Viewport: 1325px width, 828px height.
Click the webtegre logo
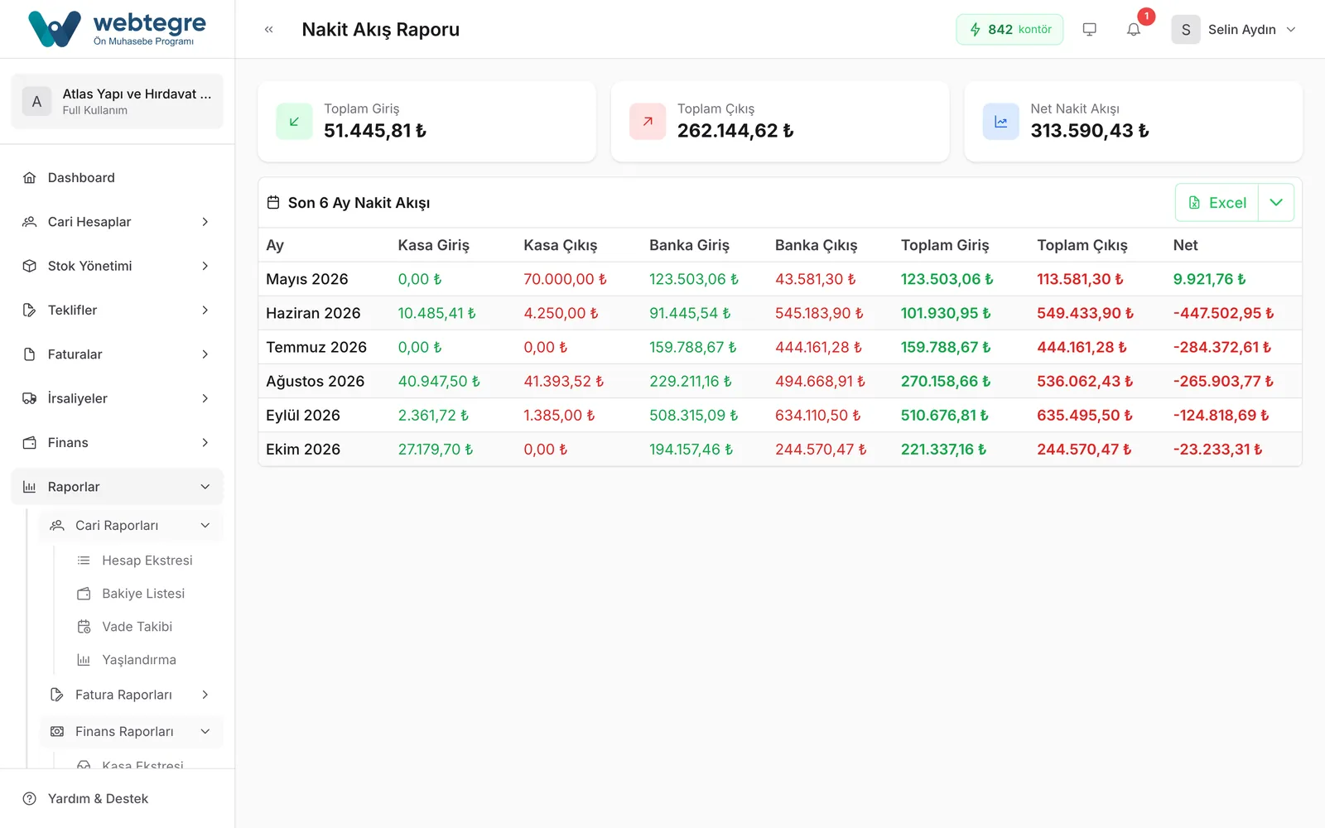click(118, 29)
